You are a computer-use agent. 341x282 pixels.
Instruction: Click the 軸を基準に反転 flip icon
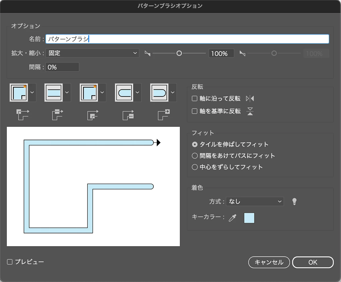pyautogui.click(x=250, y=111)
